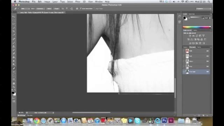Select the History Brush tool
The width and height of the screenshot is (224, 126).
pos(14,50)
